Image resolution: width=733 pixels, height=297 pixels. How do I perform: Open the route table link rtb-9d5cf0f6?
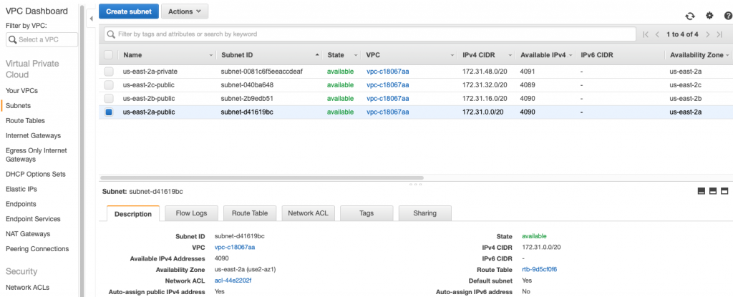tap(540, 269)
